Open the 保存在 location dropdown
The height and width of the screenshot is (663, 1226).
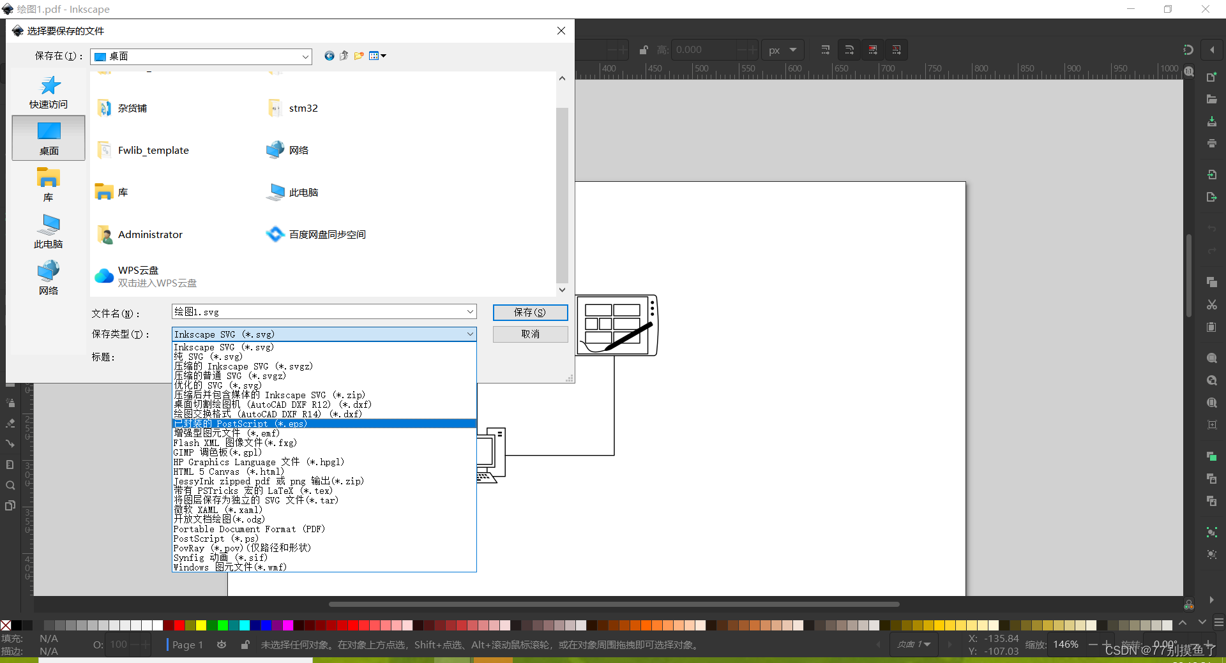click(x=305, y=56)
